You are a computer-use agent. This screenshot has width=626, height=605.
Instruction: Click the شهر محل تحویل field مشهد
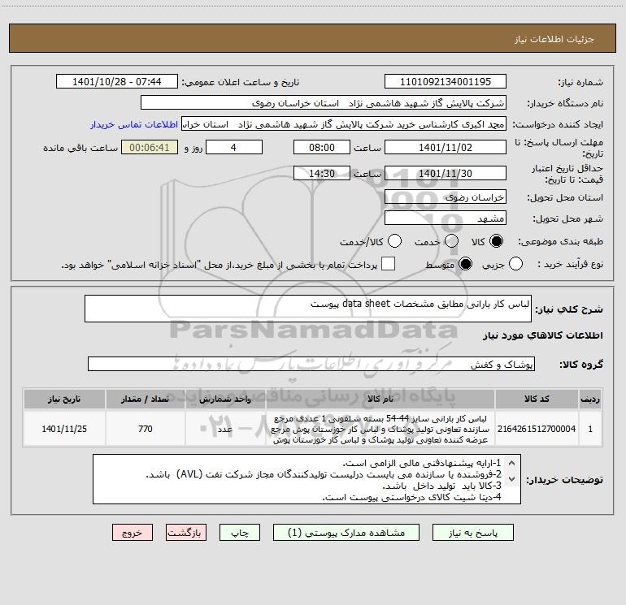point(446,218)
